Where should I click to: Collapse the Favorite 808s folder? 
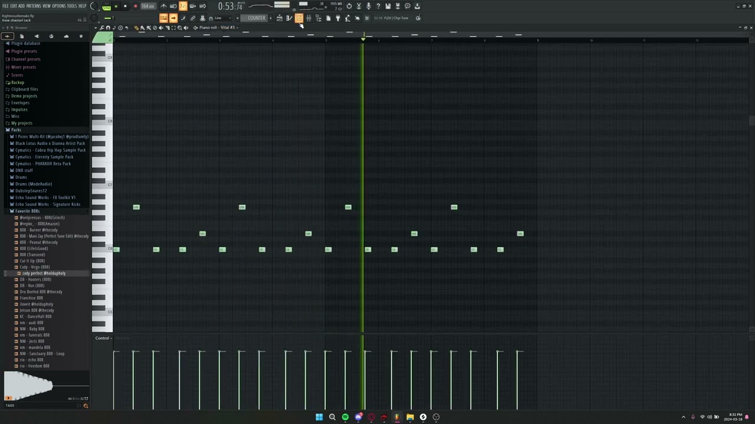[27, 211]
